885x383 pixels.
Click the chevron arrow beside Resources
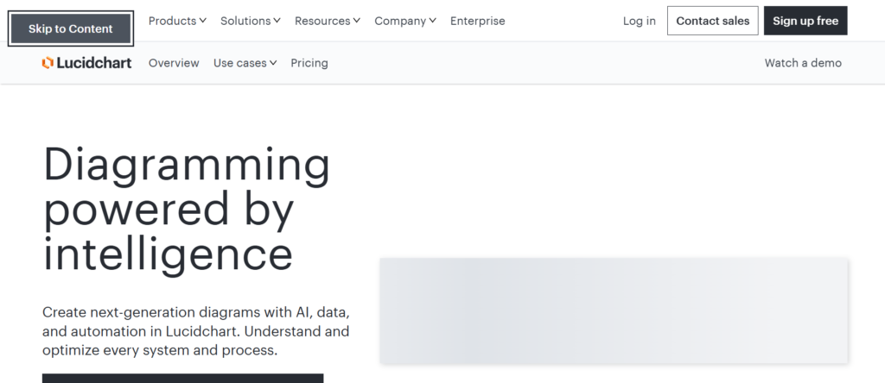point(356,21)
